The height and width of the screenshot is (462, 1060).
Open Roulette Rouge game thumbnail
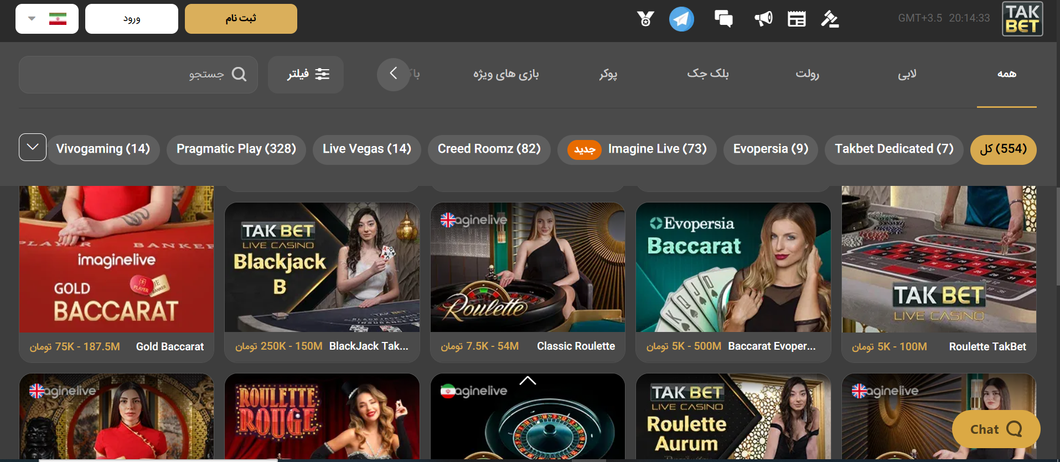(322, 417)
